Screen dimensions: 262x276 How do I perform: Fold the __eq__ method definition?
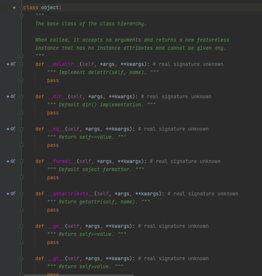(x=21, y=129)
